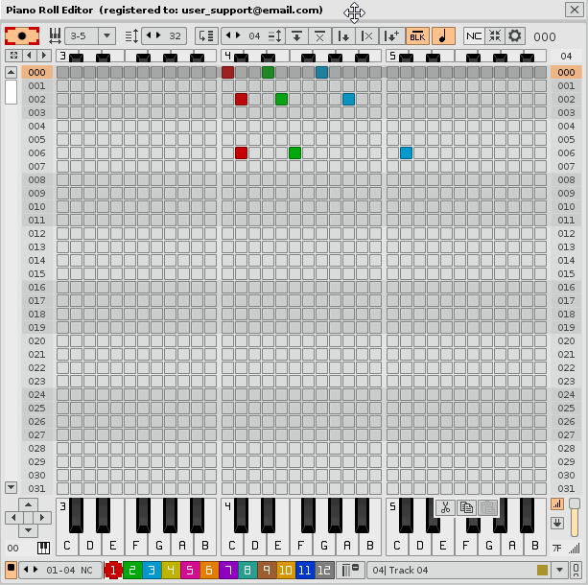
Task: Click the 7F velocity value
Action: tap(557, 549)
